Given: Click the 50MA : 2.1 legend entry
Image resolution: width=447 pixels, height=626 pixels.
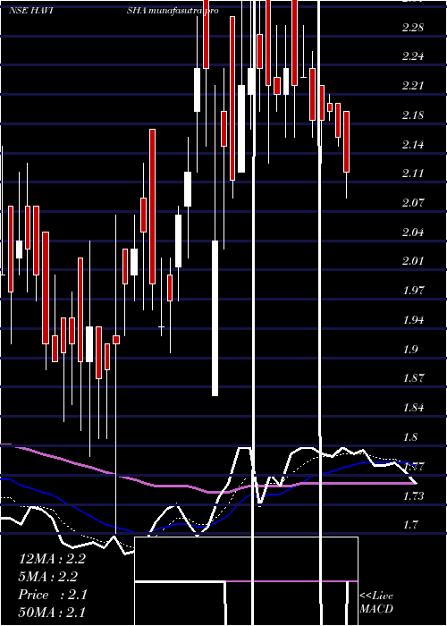Looking at the screenshot, I should [x=52, y=612].
